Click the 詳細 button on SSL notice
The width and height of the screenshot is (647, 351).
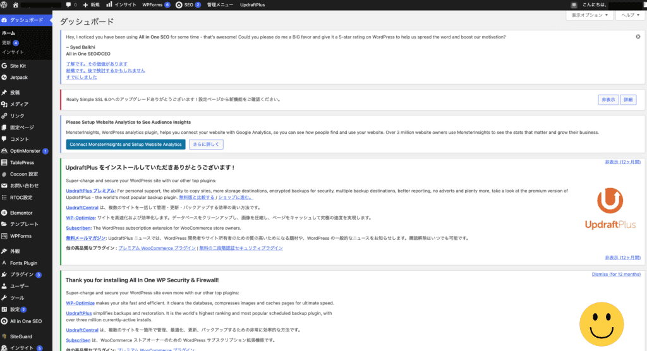[x=628, y=99]
